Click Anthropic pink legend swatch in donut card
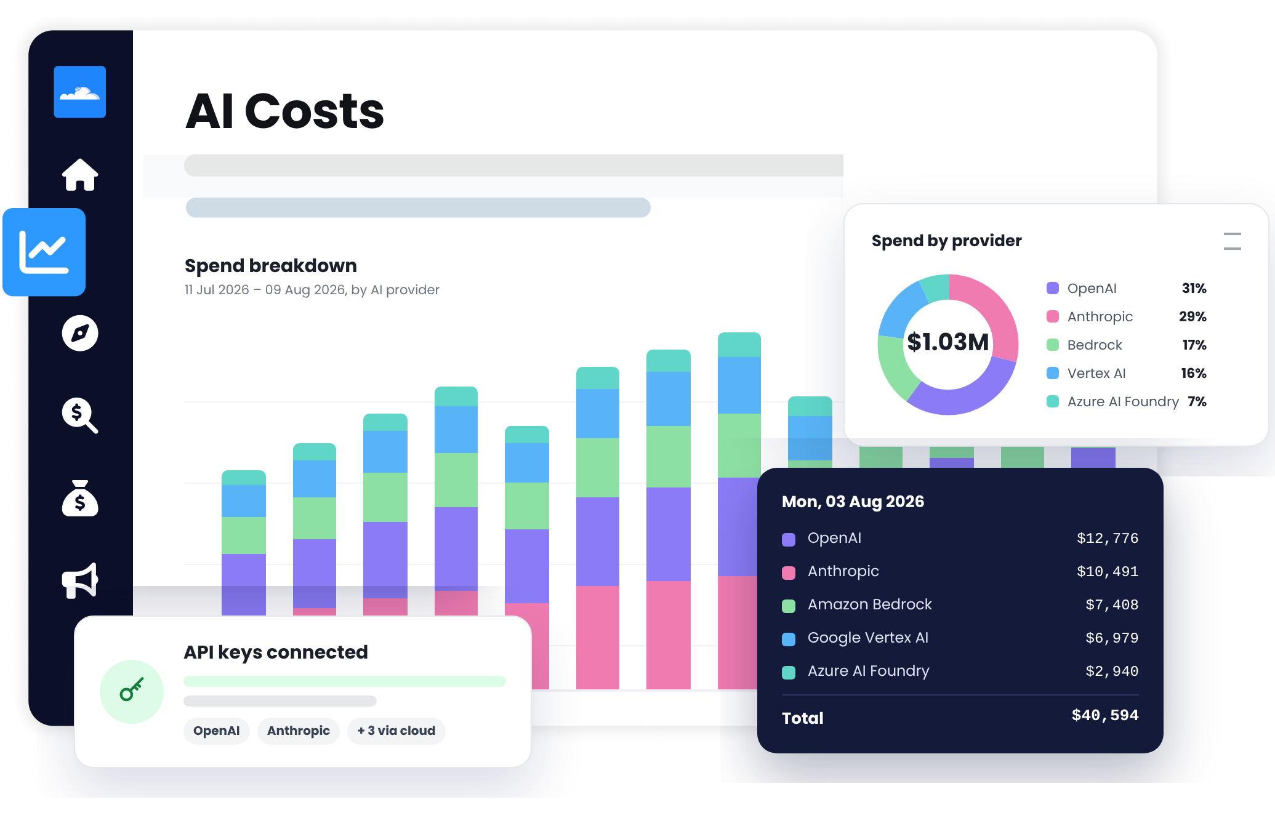This screenshot has height=818, width=1275. click(x=1053, y=316)
